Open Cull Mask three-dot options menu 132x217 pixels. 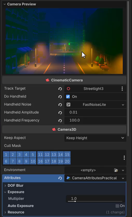coord(124,158)
